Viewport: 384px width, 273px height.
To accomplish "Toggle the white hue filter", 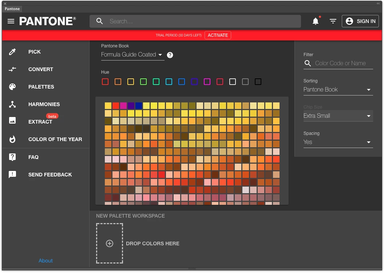I will point(233,82).
